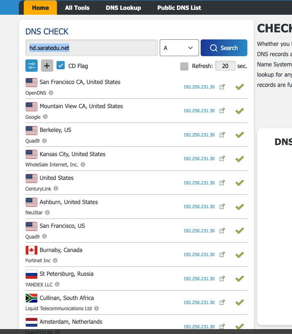
Task: Click the plus icon to add DNS server
Action: (47, 66)
